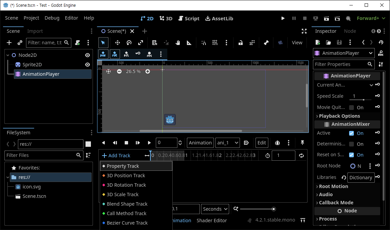Screen dimensions: 390x230
Task: Toggle Sprite2D visibility eye
Action: (88, 65)
